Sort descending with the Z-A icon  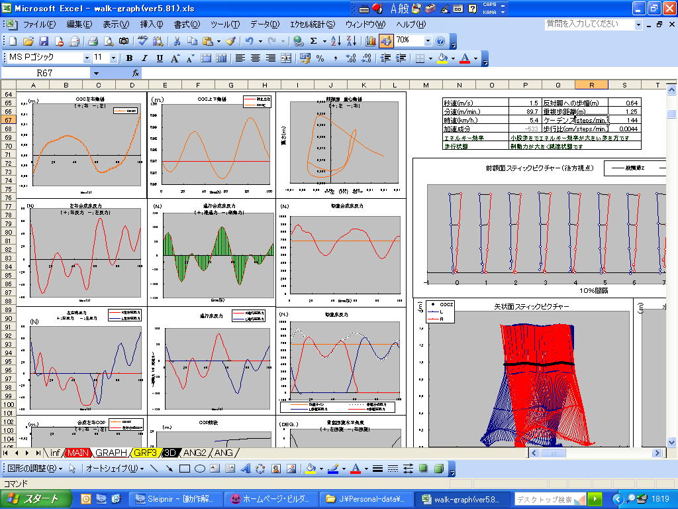pyautogui.click(x=351, y=41)
